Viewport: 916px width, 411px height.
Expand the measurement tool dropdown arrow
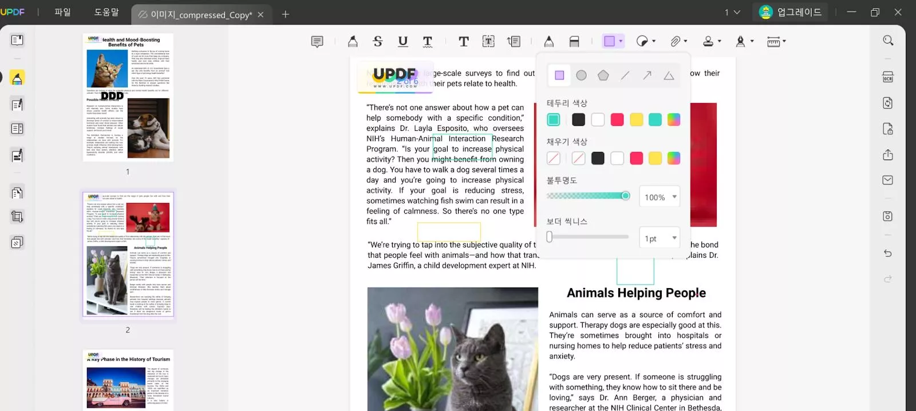point(784,41)
